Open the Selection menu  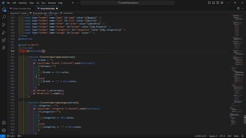click(x=23, y=3)
